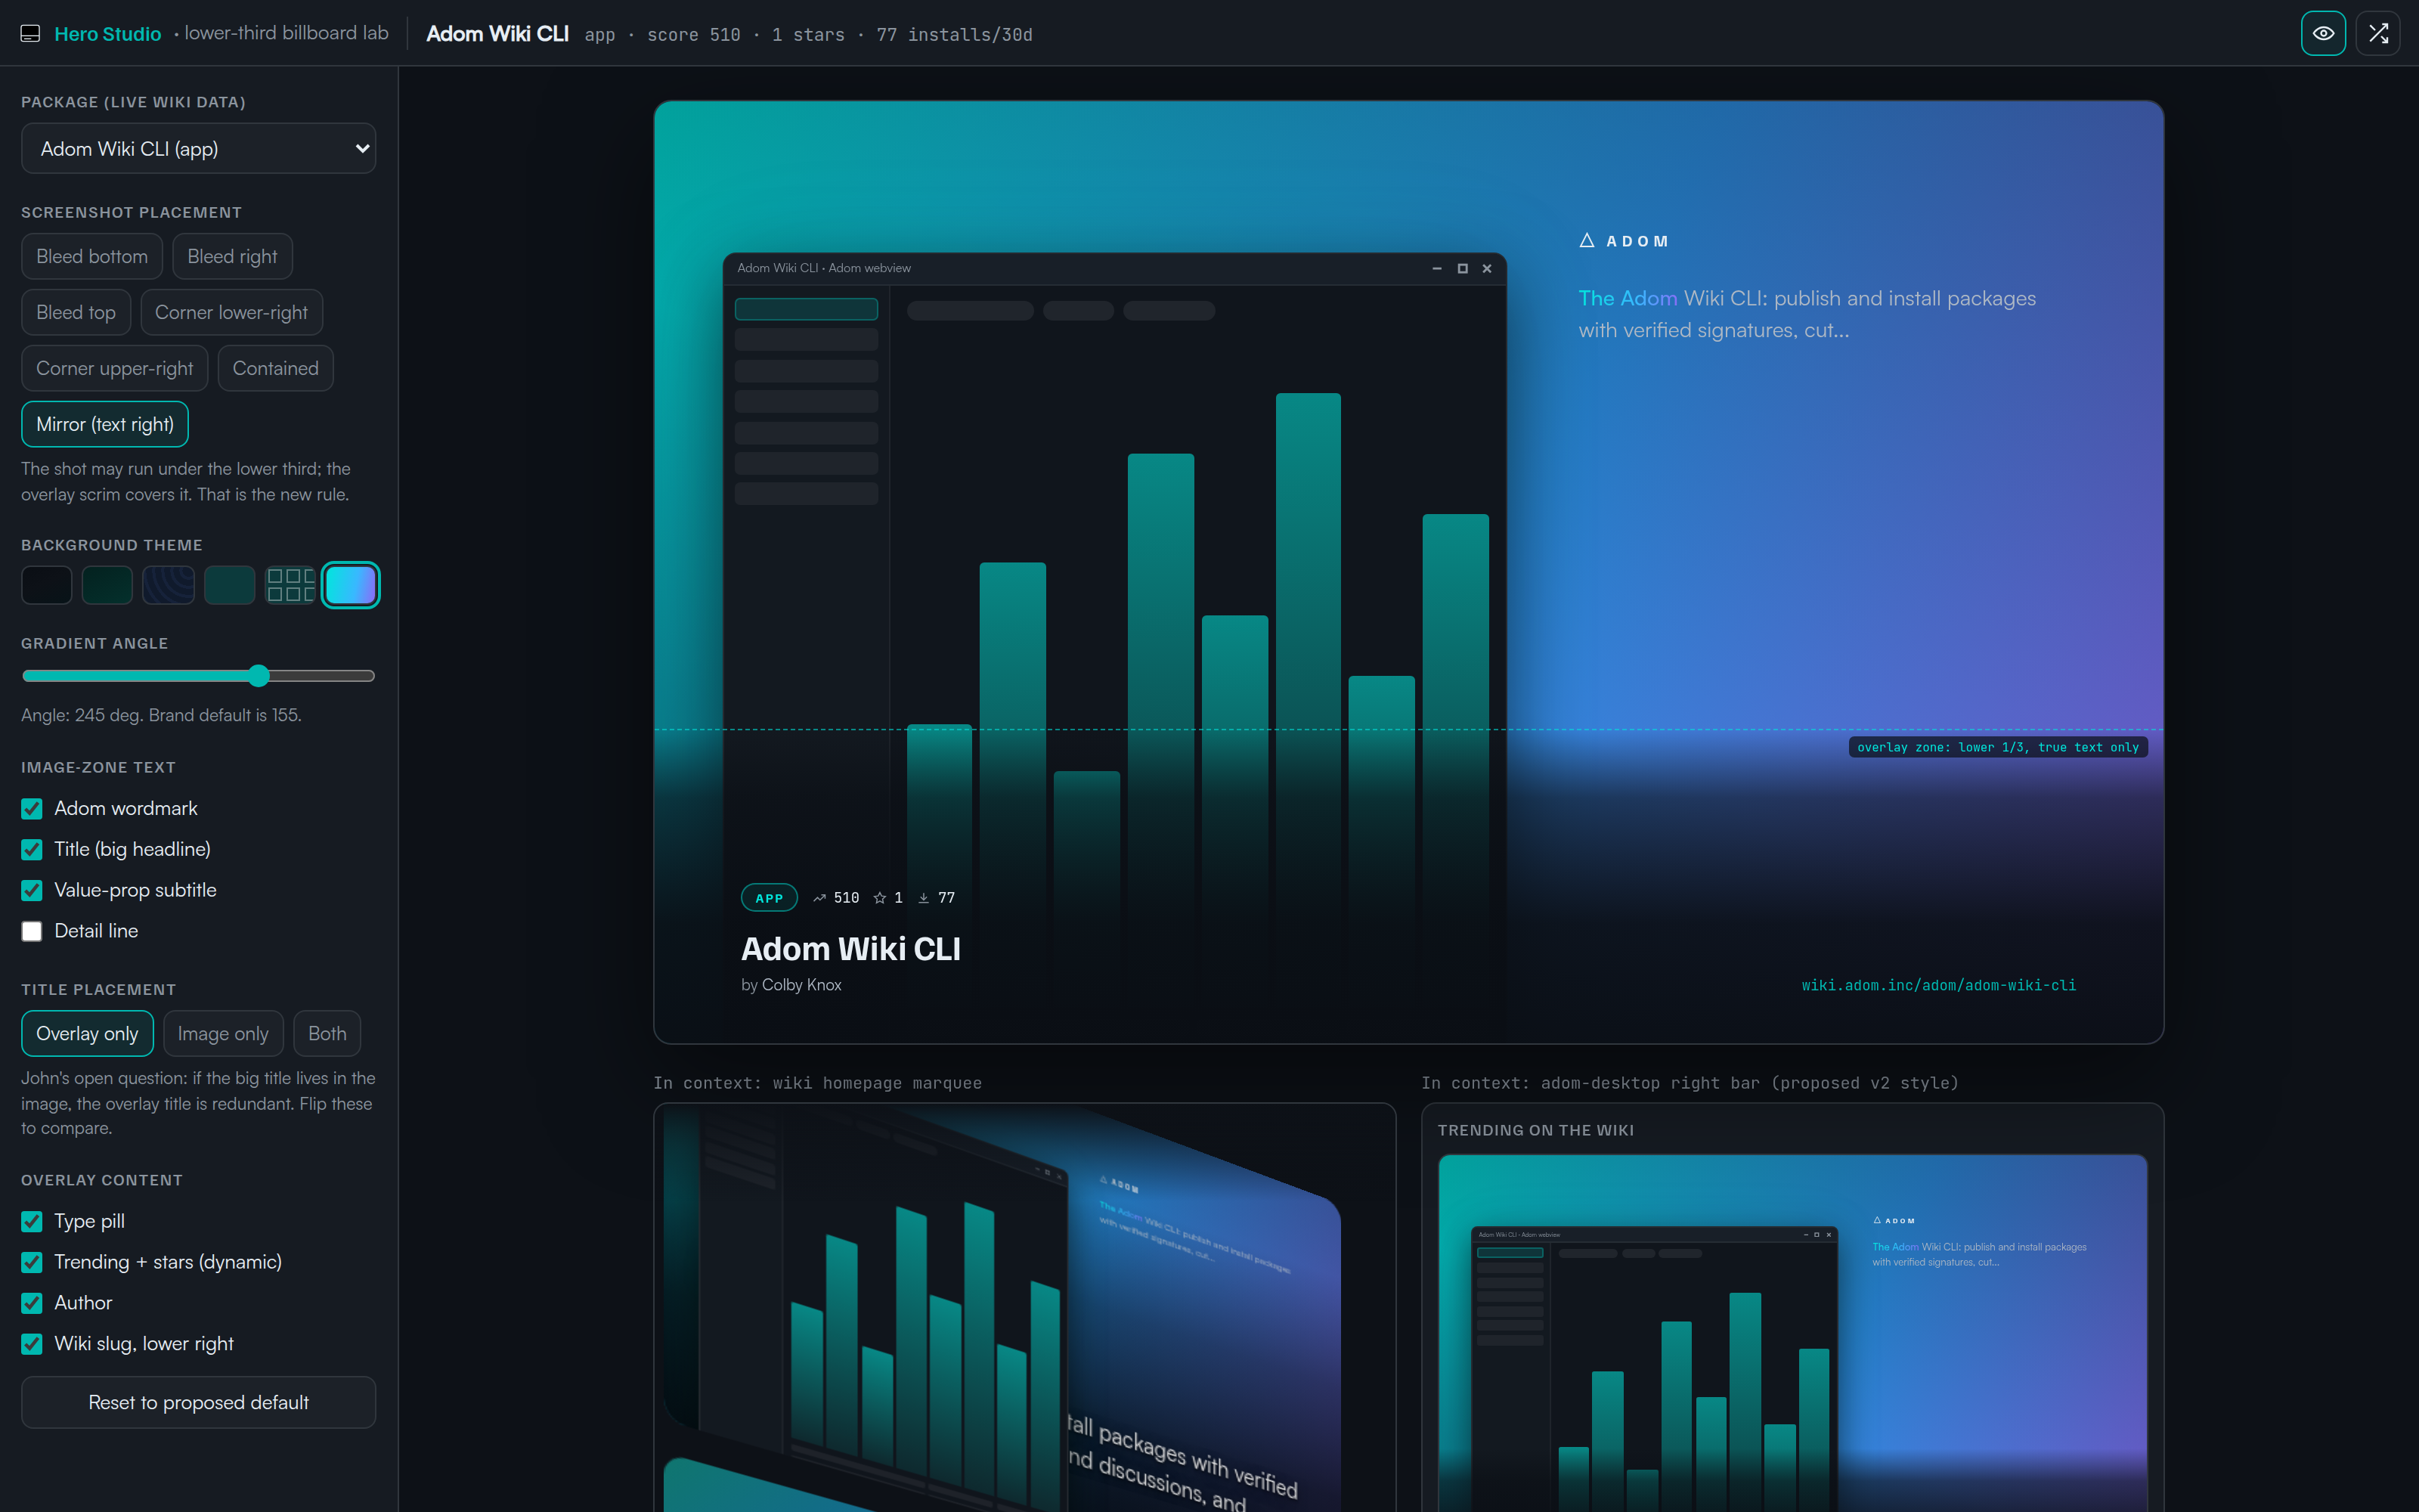Click the Angle: 245 deg caption
2419x1512 pixels.
tap(161, 716)
